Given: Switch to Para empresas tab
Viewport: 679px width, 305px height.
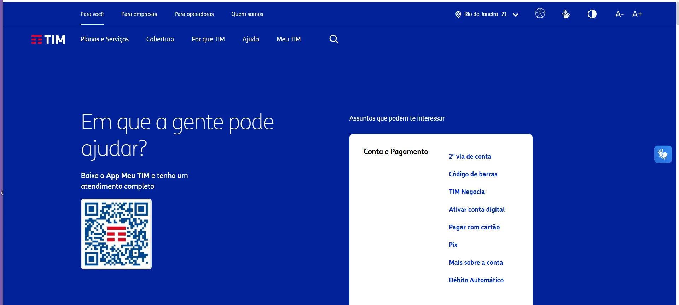Looking at the screenshot, I should tap(139, 14).
